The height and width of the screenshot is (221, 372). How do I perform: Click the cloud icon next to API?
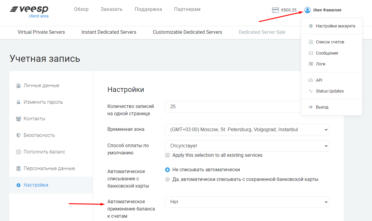(311, 80)
